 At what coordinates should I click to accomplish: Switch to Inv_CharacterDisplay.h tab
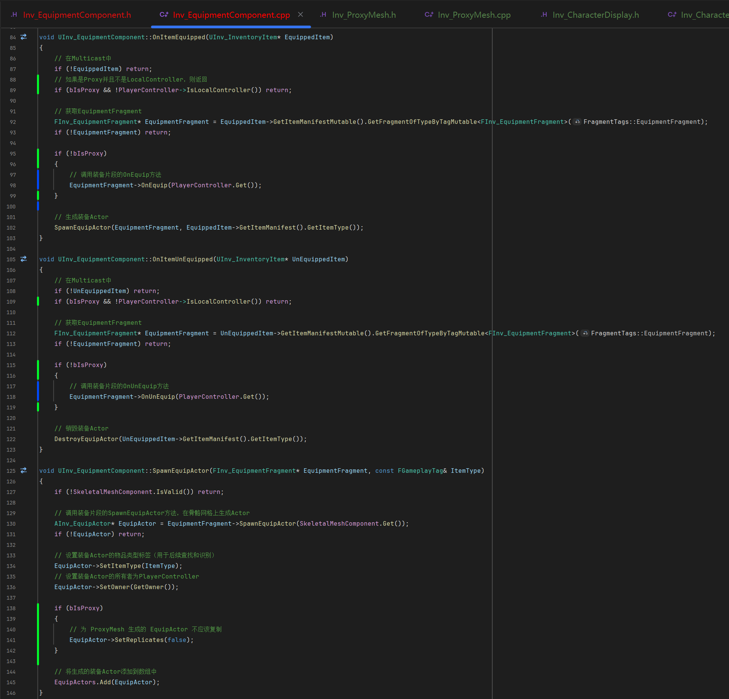click(595, 15)
